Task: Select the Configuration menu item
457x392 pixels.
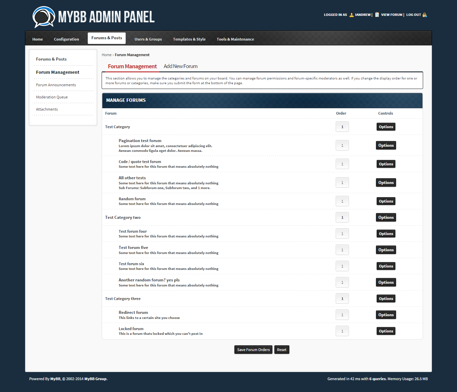Action: click(x=66, y=39)
